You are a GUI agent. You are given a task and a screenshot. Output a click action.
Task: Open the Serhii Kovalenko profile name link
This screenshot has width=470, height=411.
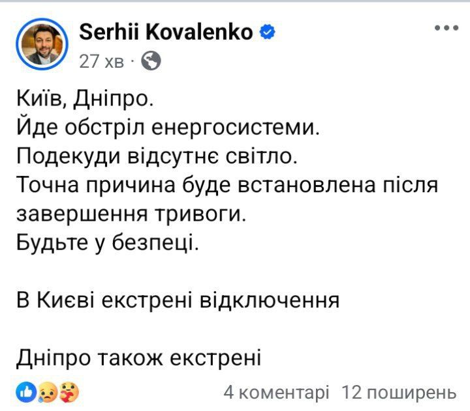tap(166, 31)
